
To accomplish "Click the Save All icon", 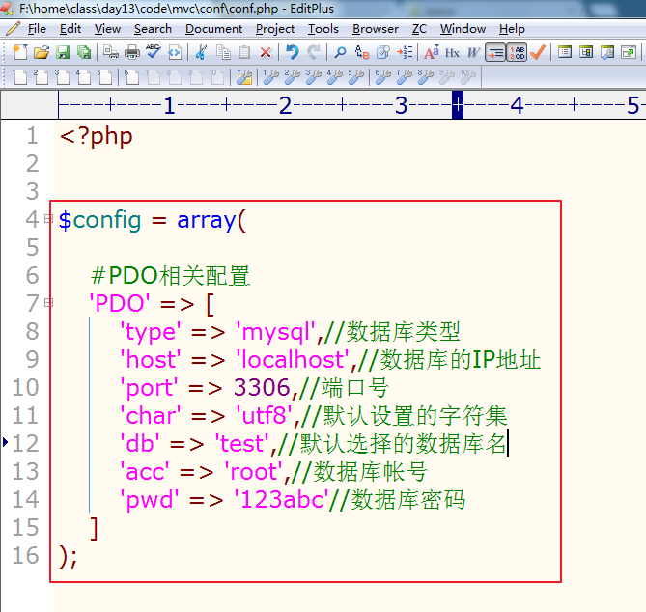I will [84, 52].
